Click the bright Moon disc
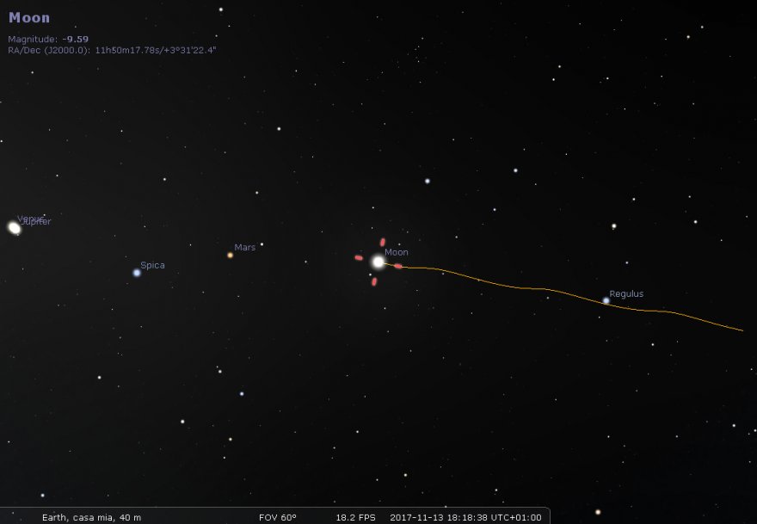 377,262
